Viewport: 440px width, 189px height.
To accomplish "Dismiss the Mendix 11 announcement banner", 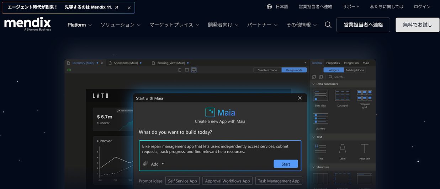I will point(129,7).
